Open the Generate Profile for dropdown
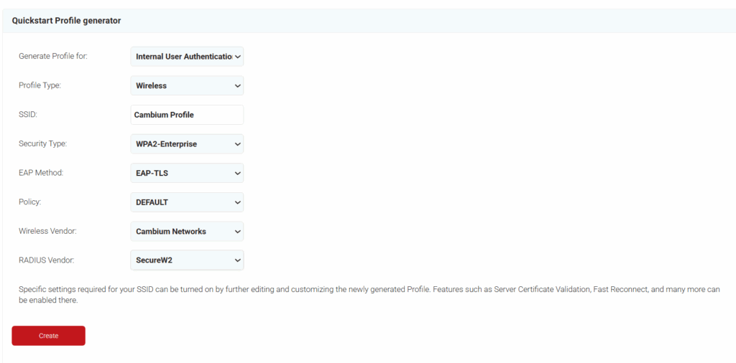The height and width of the screenshot is (363, 736). [x=187, y=57]
